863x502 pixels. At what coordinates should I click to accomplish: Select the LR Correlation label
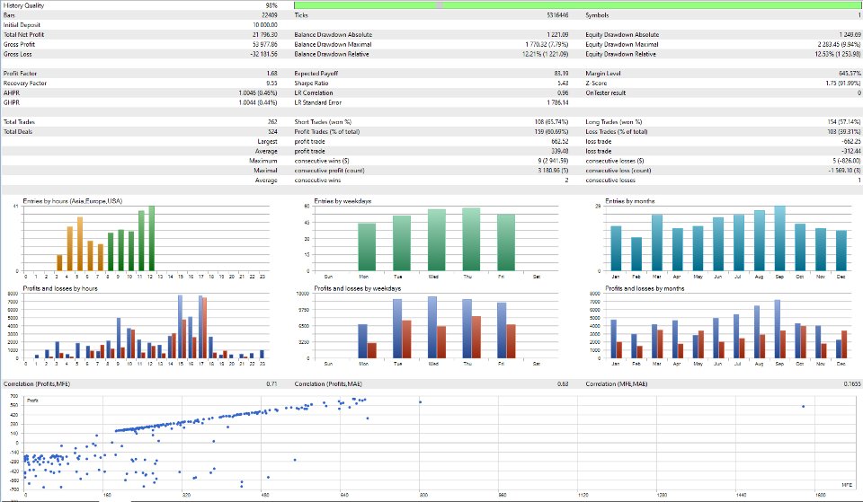coord(314,92)
